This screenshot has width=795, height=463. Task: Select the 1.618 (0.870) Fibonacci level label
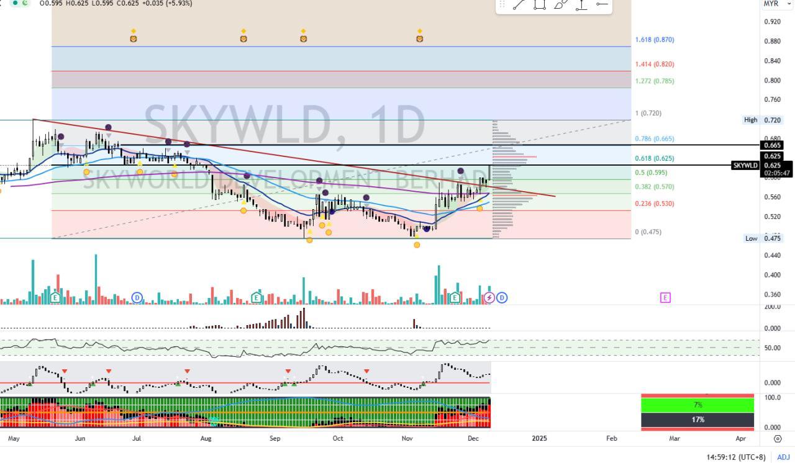click(x=655, y=40)
